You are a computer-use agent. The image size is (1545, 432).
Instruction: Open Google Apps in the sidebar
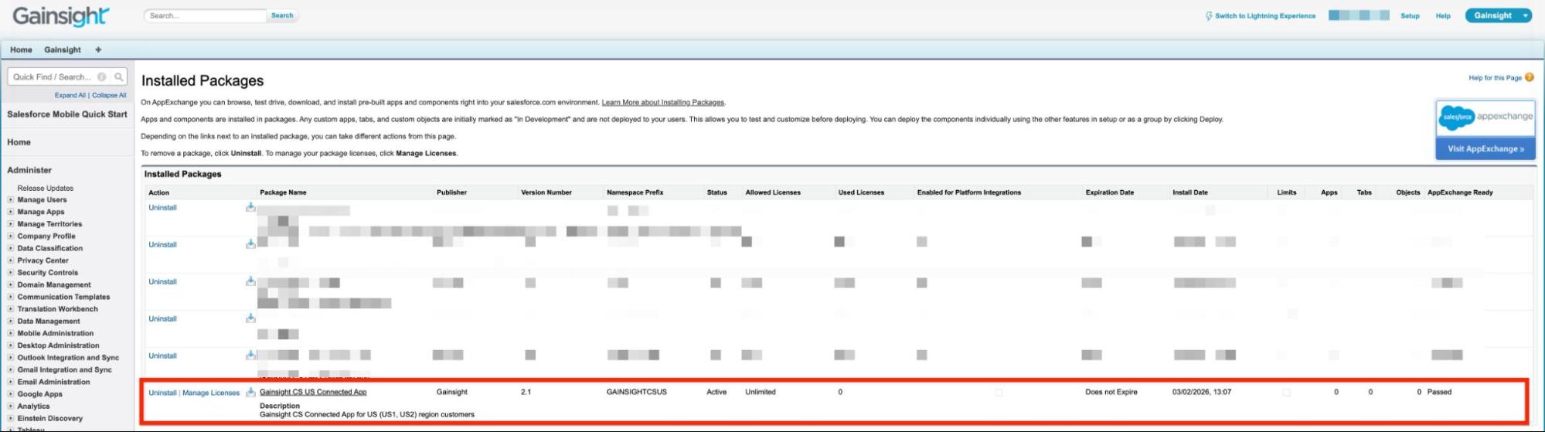tap(40, 394)
